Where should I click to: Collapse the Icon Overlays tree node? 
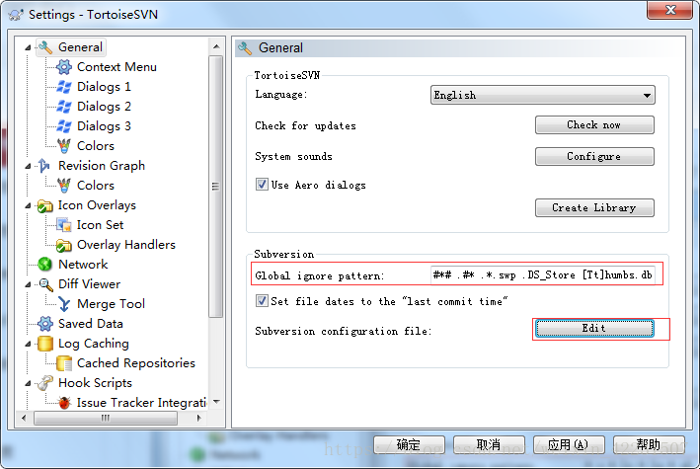(28, 206)
